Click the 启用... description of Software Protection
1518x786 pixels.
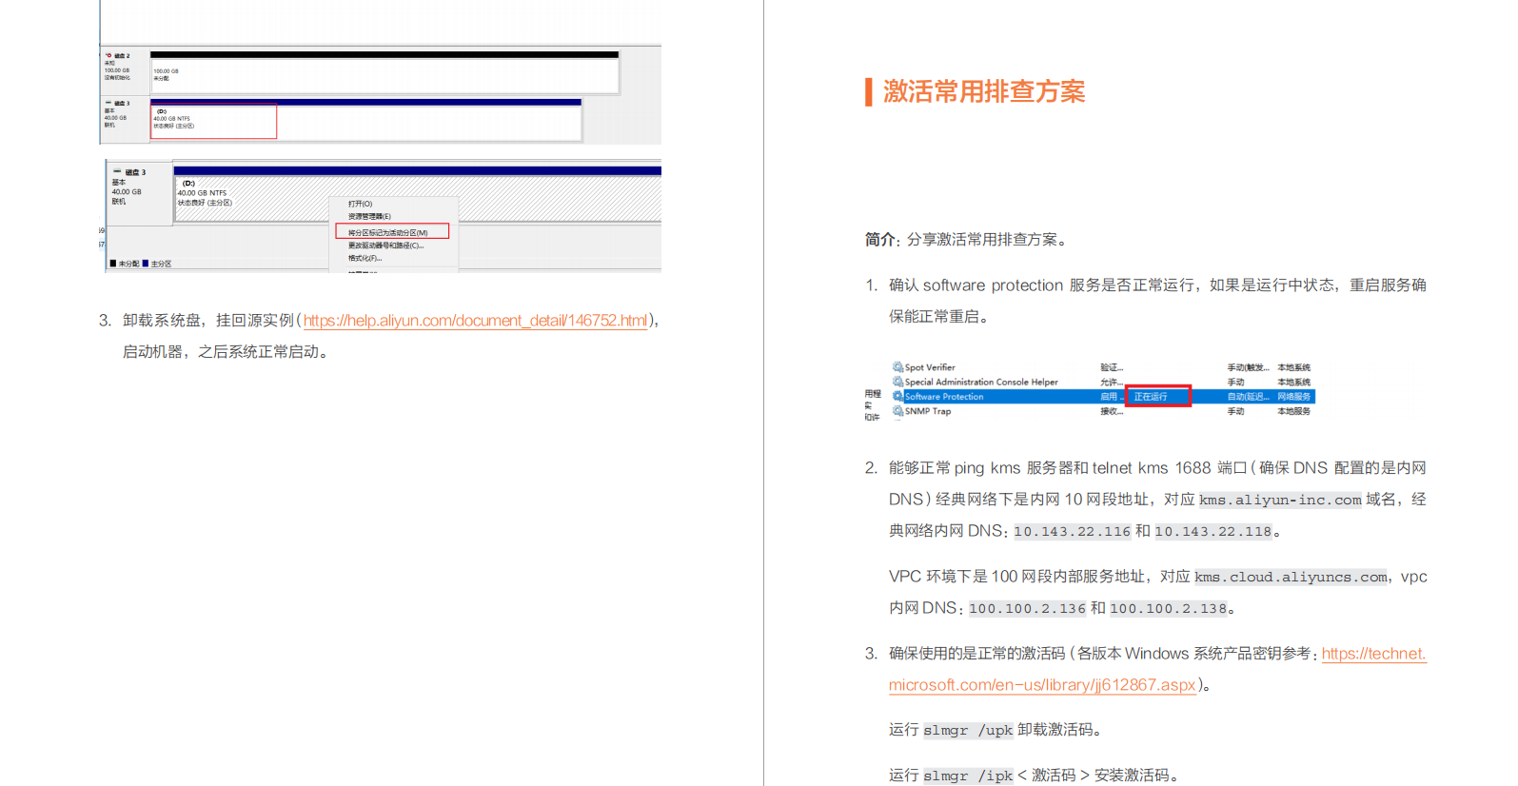pos(1111,397)
